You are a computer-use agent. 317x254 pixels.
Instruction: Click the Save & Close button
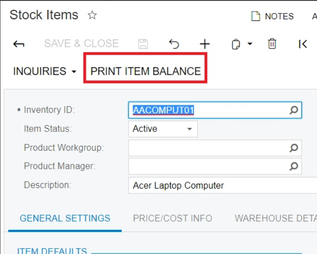(81, 43)
